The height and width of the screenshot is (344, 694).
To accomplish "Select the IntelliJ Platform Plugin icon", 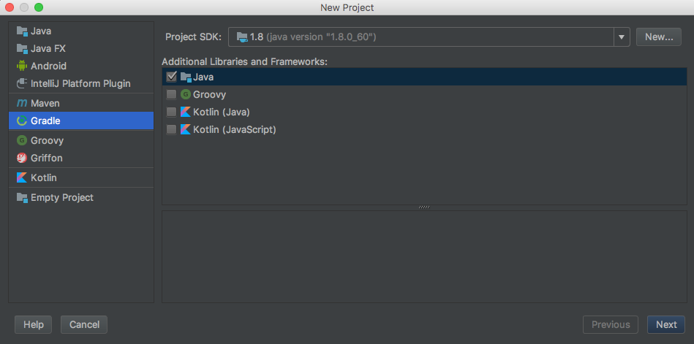I will click(x=22, y=84).
